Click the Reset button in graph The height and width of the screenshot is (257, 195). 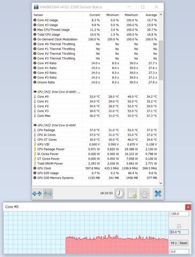[x=184, y=243]
